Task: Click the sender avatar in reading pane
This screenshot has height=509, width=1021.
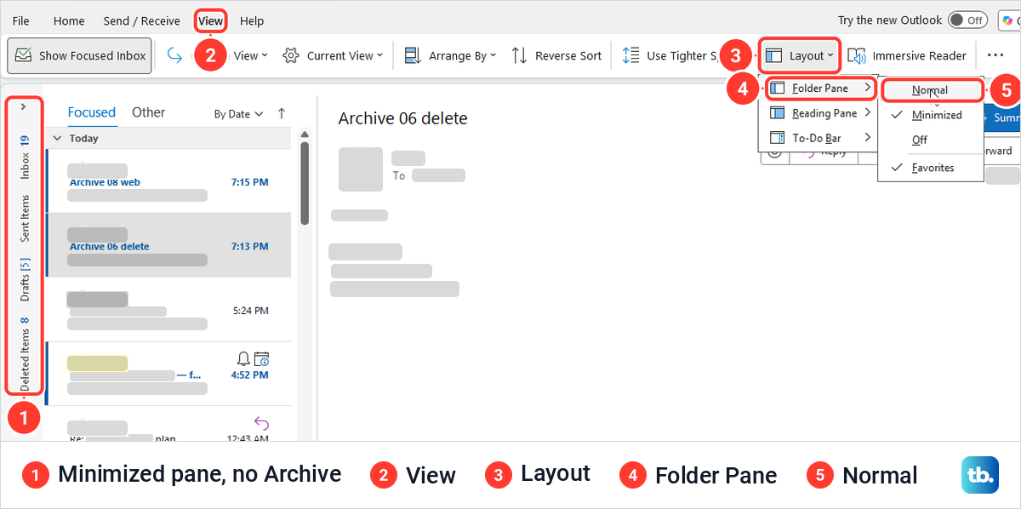Action: click(361, 169)
